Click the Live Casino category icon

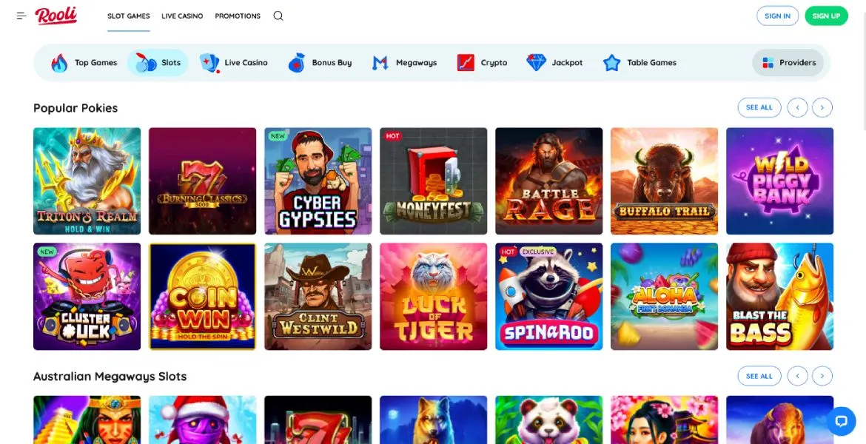[x=209, y=62]
